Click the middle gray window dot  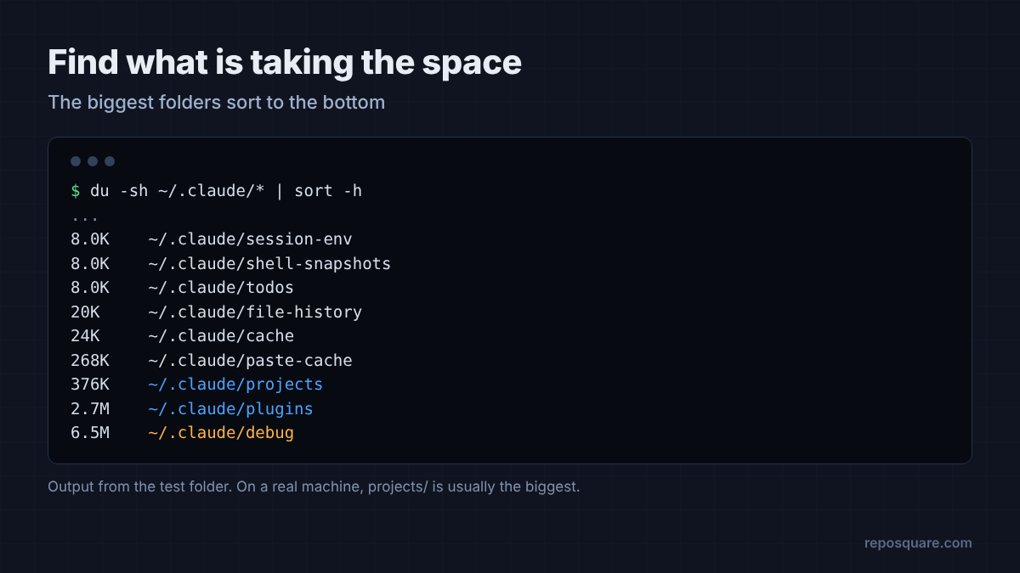93,161
